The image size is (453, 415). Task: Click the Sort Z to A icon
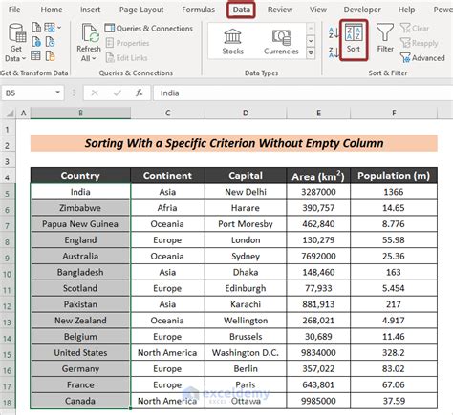(x=334, y=52)
